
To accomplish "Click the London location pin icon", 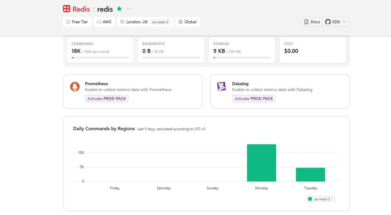I will coord(122,22).
